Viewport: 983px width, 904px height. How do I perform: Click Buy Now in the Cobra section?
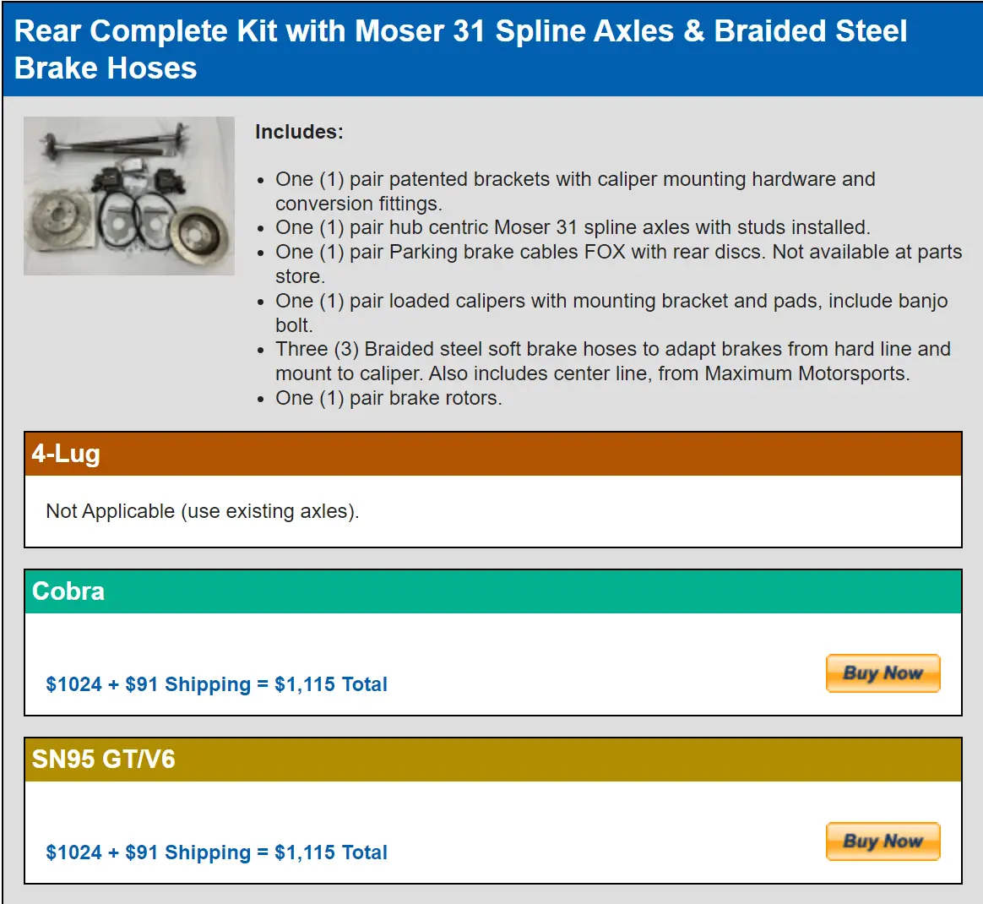[883, 673]
